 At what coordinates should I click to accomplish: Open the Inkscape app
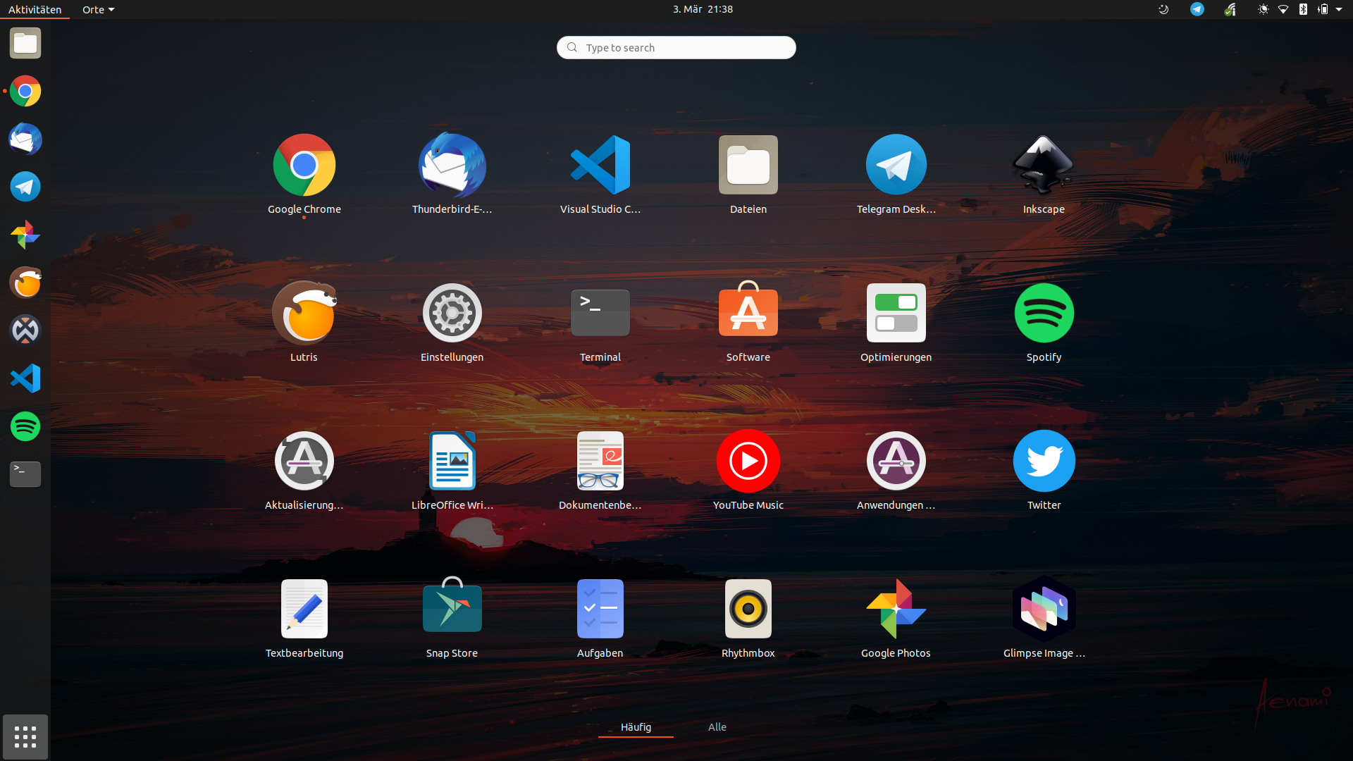(x=1044, y=165)
